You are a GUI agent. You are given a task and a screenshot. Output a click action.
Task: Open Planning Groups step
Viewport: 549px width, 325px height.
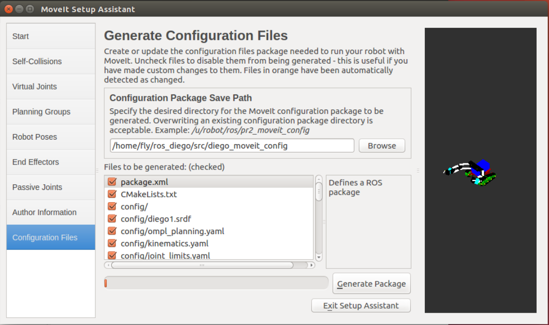51,112
